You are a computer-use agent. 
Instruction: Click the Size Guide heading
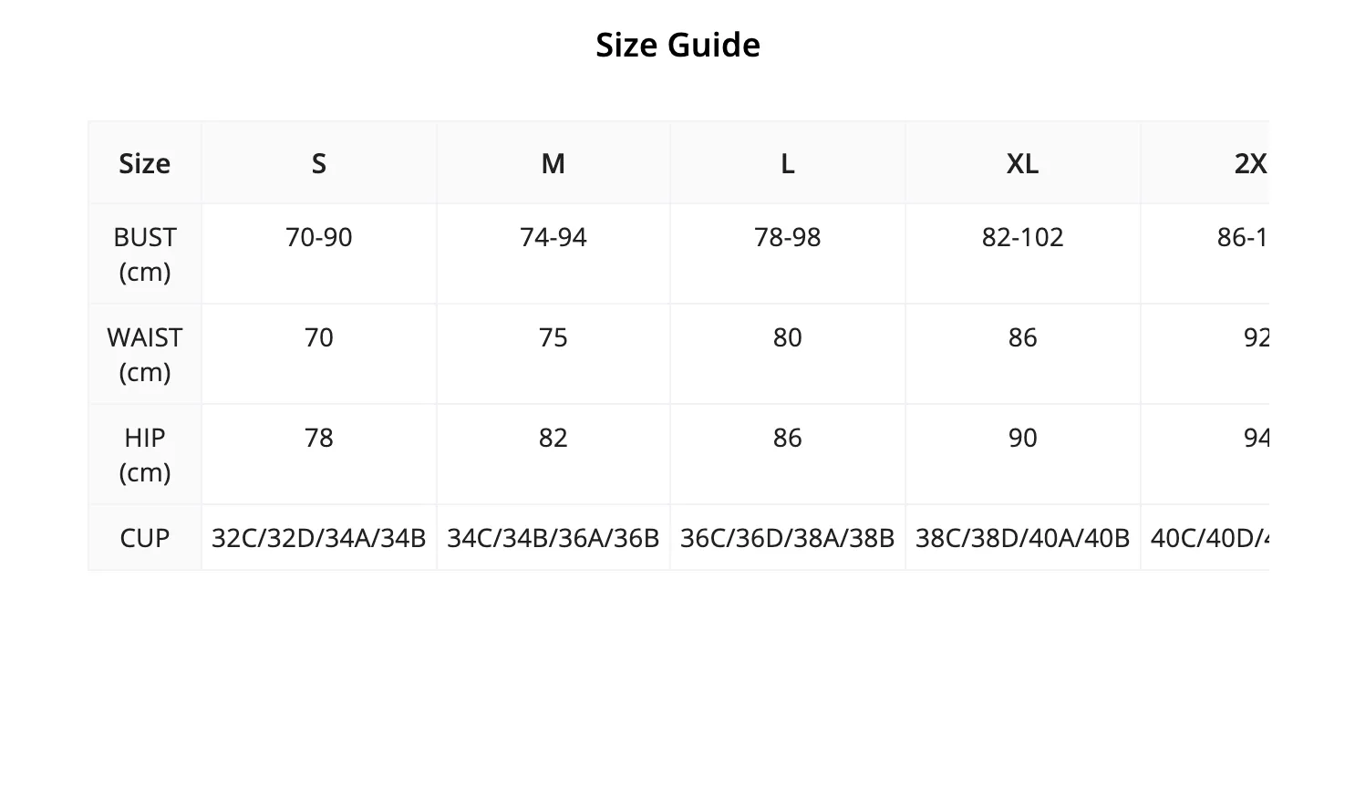677,45
